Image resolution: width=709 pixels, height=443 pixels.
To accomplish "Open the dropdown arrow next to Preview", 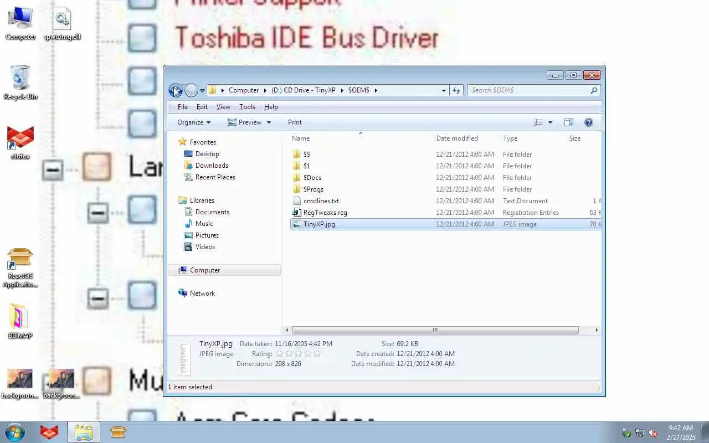I will pyautogui.click(x=269, y=122).
